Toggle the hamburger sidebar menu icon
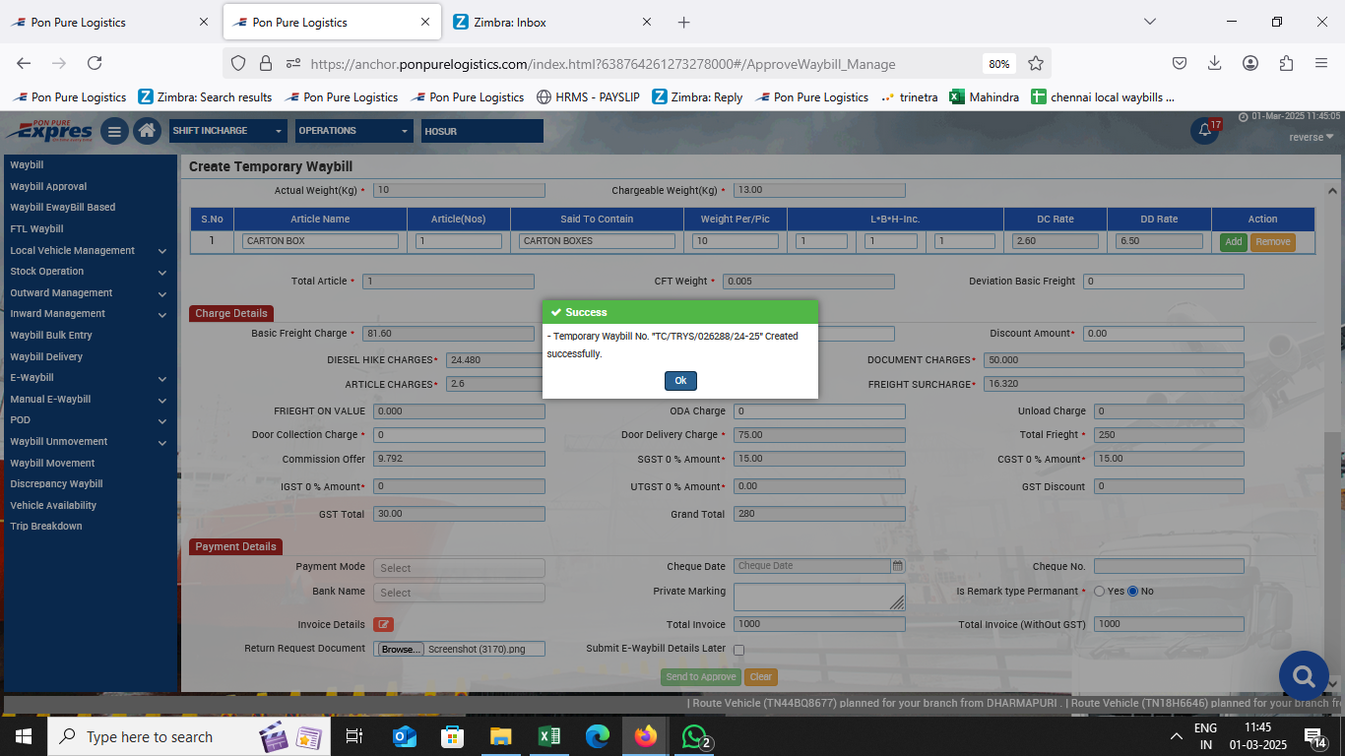 pyautogui.click(x=114, y=131)
